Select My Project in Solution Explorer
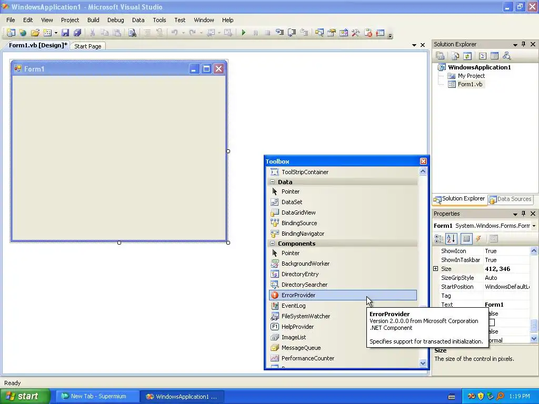This screenshot has width=539, height=404. 471,76
